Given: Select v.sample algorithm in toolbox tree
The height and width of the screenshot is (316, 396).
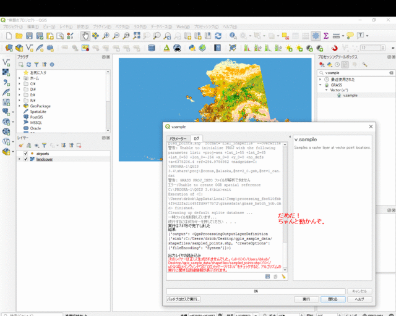Looking at the screenshot, I should pos(350,96).
